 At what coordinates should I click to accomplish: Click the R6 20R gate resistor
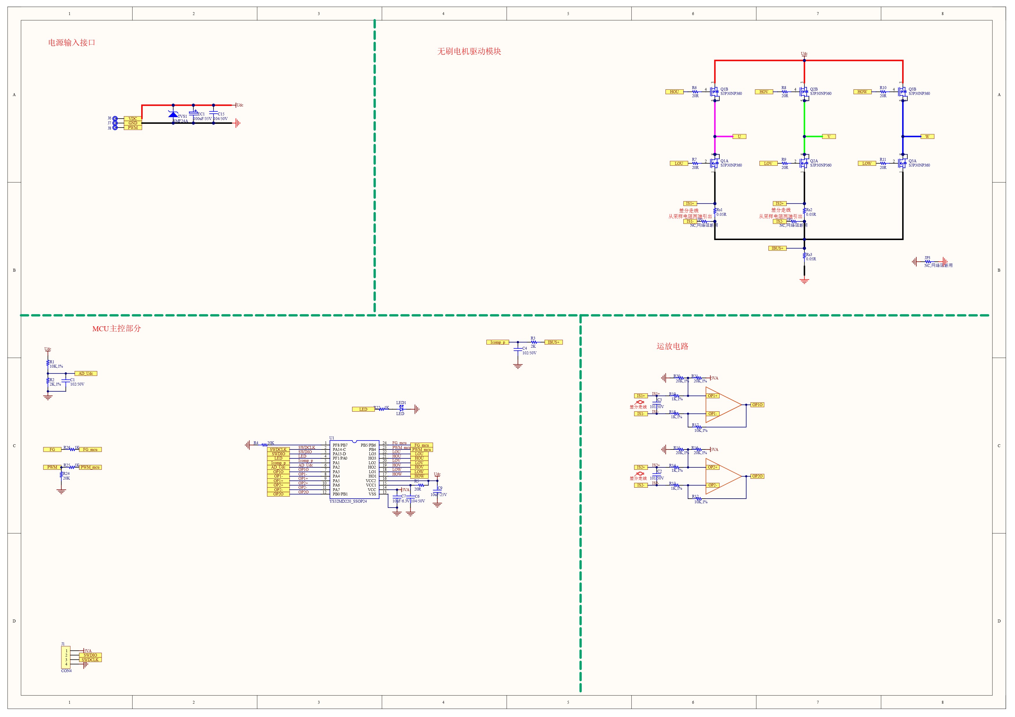(x=695, y=92)
